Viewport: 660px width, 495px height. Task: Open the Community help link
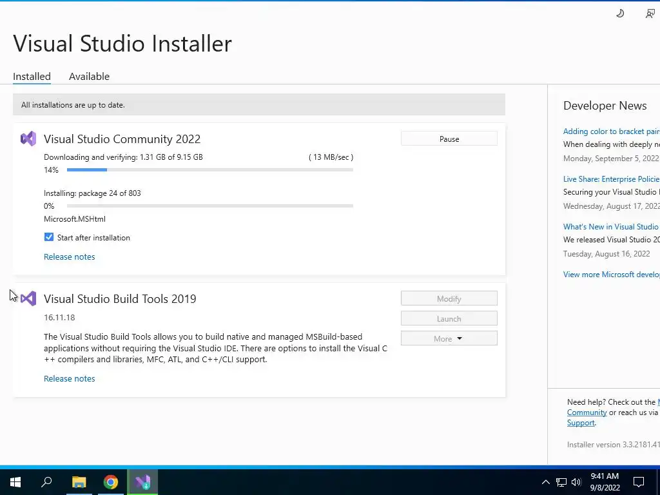click(587, 412)
